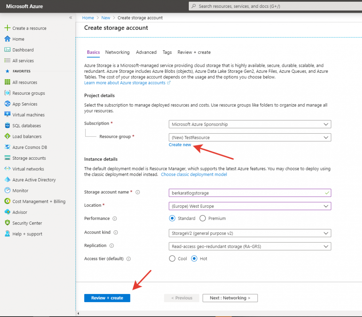The width and height of the screenshot is (362, 317).
Task: Switch to the Networking tab
Action: point(117,52)
